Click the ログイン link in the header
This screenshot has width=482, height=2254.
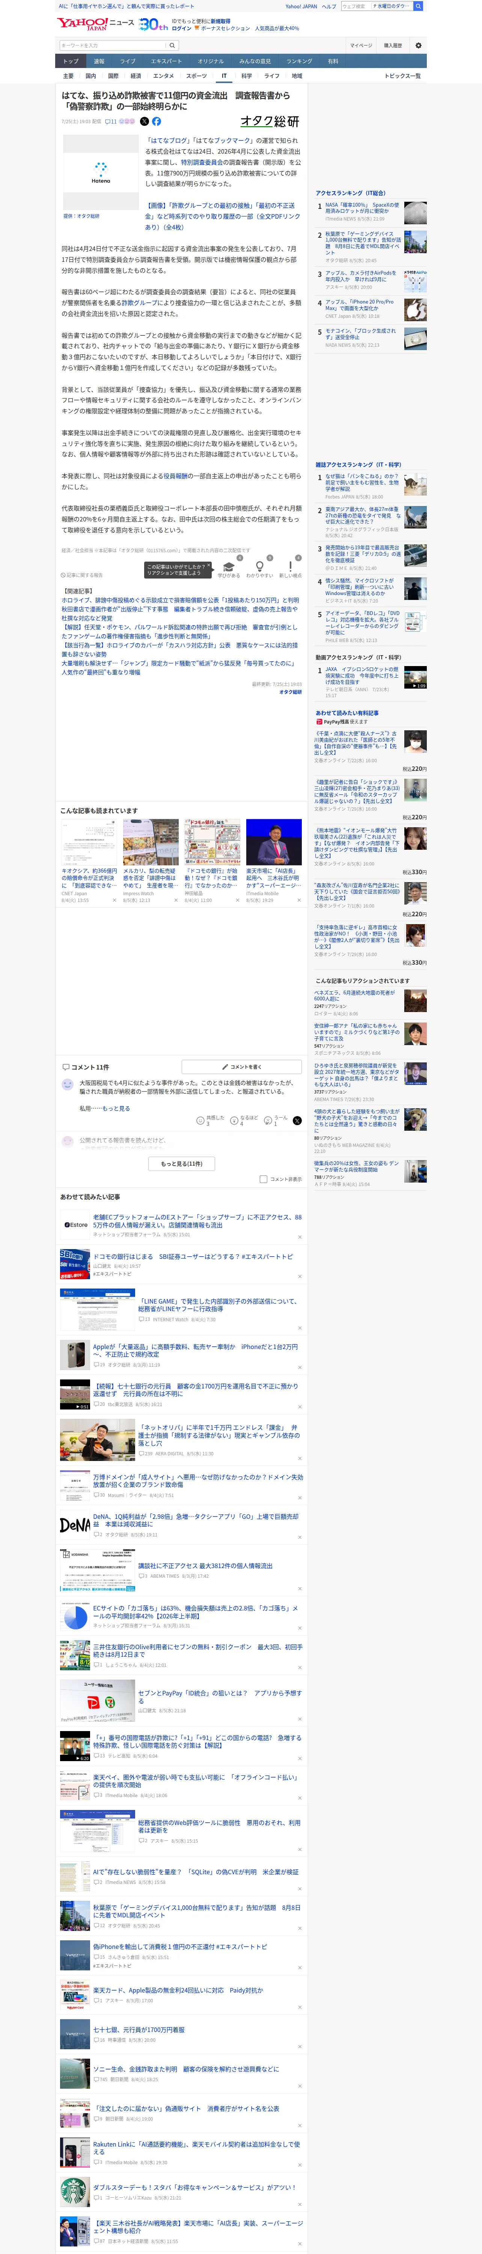coord(182,28)
